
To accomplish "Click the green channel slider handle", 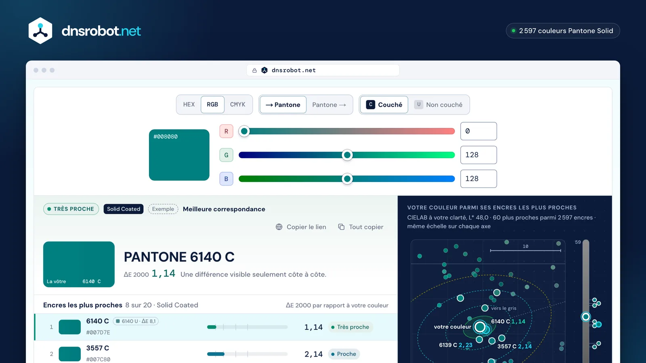I will [x=347, y=155].
